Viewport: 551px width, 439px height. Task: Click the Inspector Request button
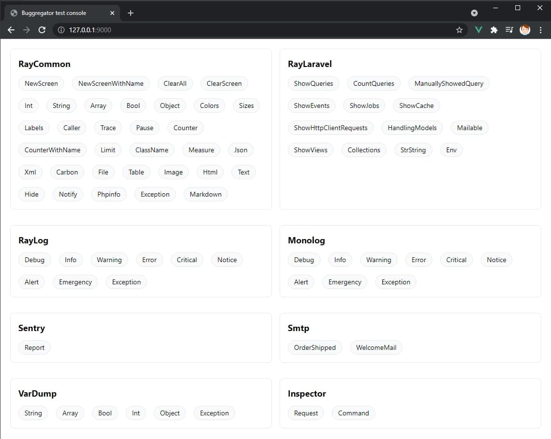point(306,413)
